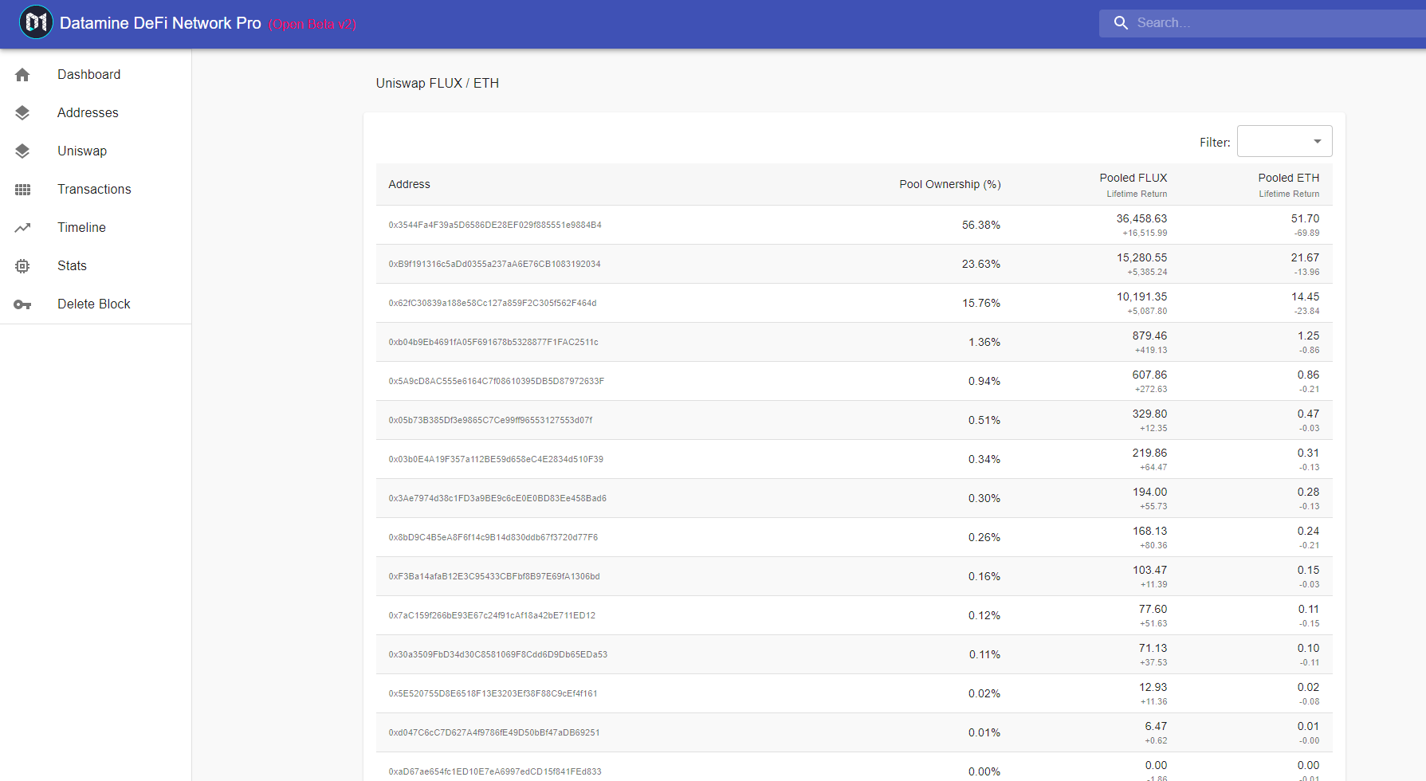Click pooled FLUX value 879.46
Viewport: 1426px width, 781px height.
(x=1149, y=336)
